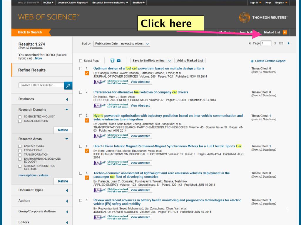This screenshot has height=225, width=301.
Task: Click the page number input field
Action: [266, 43]
